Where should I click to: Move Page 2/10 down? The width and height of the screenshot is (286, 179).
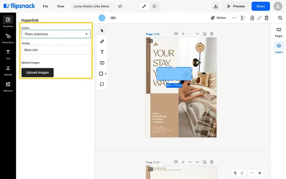(197, 162)
